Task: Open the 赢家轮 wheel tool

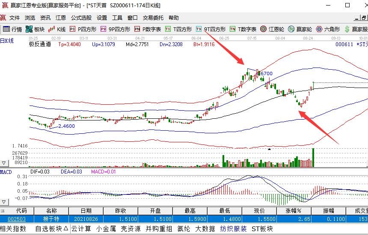Action: (x=300, y=29)
